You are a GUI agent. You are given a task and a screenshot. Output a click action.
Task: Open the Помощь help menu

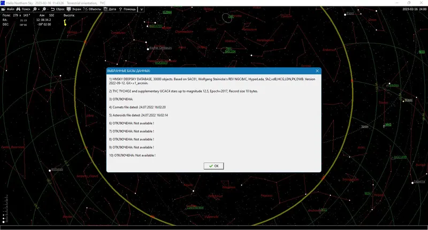click(127, 9)
